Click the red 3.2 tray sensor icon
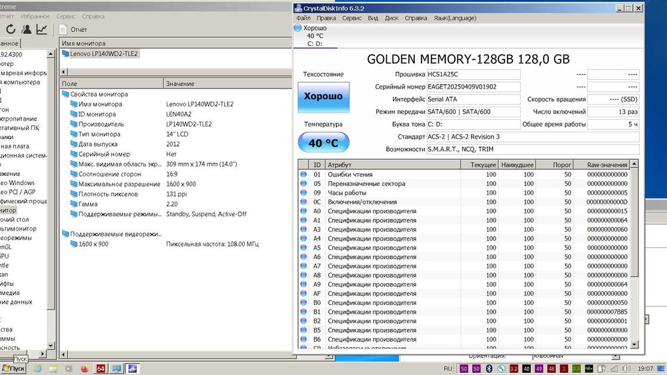The width and height of the screenshot is (667, 375). click(x=514, y=368)
